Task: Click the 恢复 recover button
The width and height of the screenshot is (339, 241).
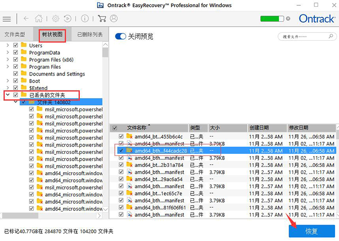Action: (312, 231)
